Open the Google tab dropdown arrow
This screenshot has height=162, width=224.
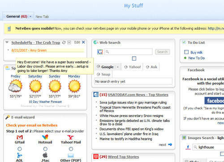click(x=118, y=67)
